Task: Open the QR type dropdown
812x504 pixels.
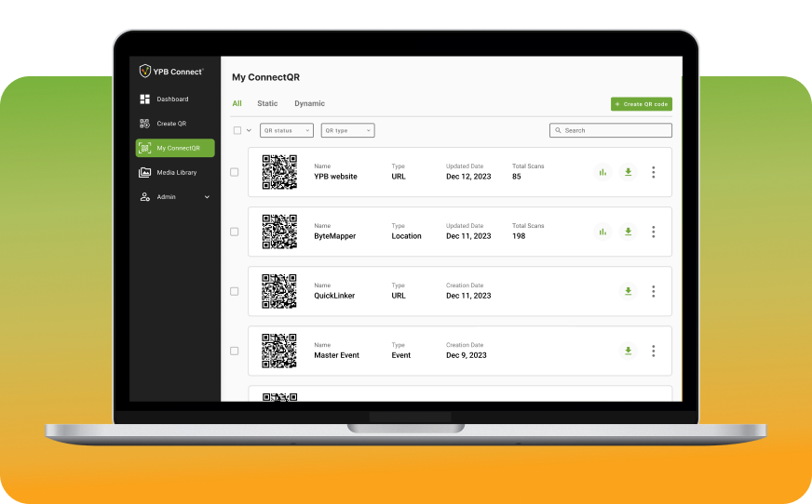Action: coord(347,130)
